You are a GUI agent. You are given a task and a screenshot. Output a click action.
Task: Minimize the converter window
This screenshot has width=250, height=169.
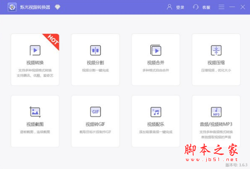click(x=232, y=7)
